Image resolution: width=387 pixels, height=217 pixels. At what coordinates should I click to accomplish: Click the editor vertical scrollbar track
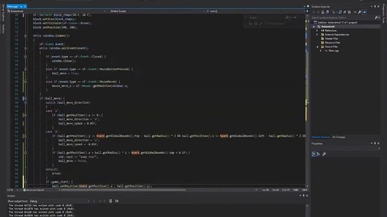(x=307, y=101)
